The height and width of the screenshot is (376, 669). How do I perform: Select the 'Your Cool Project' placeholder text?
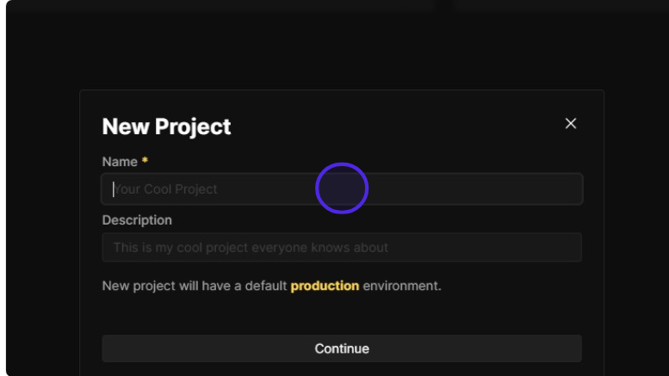pyautogui.click(x=167, y=189)
